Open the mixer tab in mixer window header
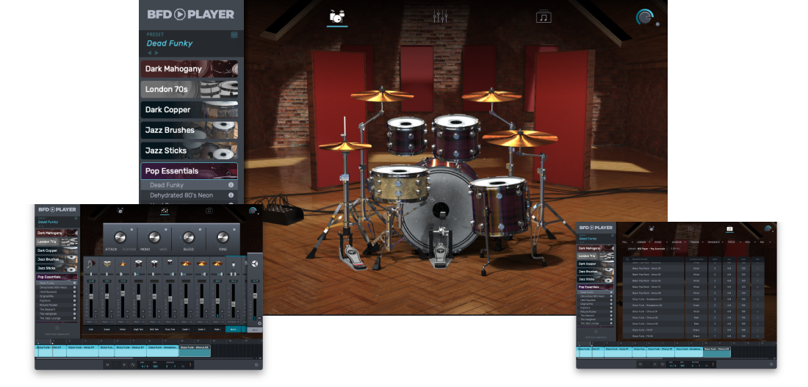 (x=165, y=210)
